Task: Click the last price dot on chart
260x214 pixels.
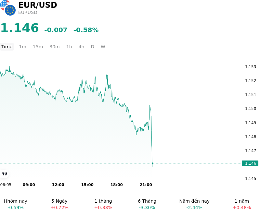Action: pos(152,163)
